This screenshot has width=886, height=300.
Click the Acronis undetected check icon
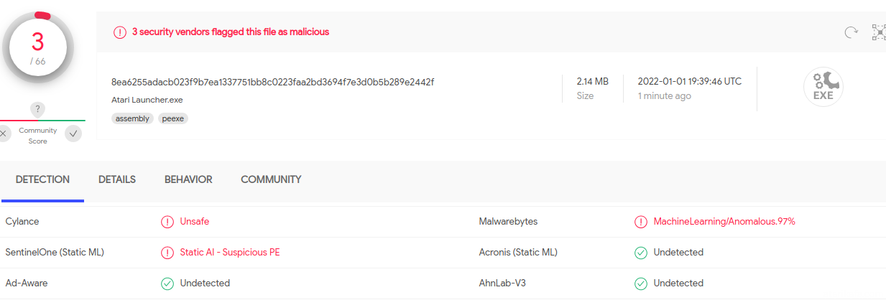[641, 253]
